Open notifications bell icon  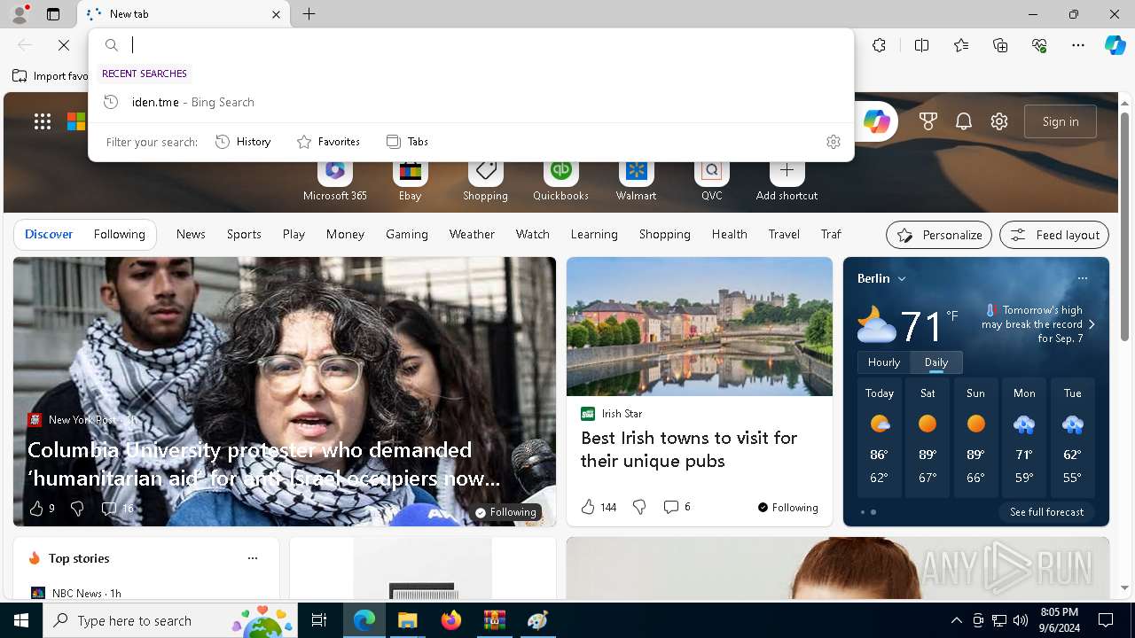coord(964,121)
